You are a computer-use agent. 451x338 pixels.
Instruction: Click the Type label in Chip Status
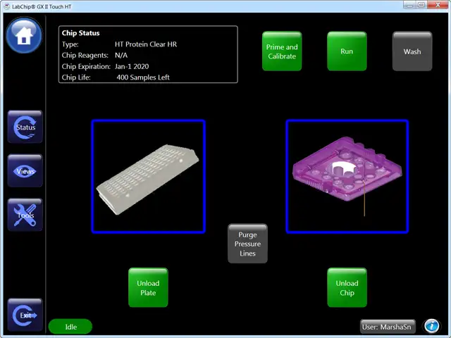[70, 44]
